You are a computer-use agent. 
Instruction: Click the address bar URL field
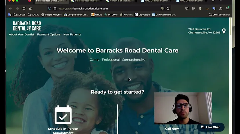point(109,9)
